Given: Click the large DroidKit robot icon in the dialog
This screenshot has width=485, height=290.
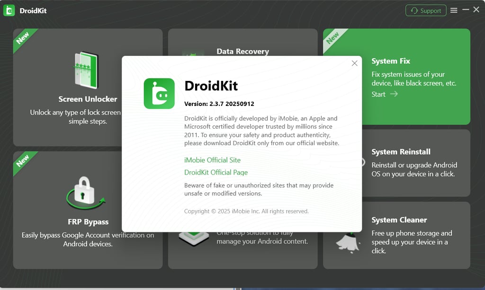Looking at the screenshot, I should [x=159, y=93].
